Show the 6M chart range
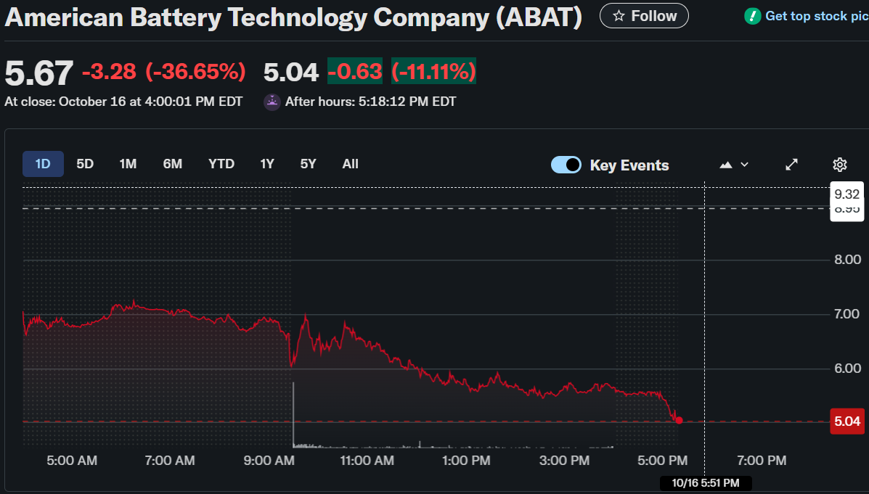 [x=173, y=164]
